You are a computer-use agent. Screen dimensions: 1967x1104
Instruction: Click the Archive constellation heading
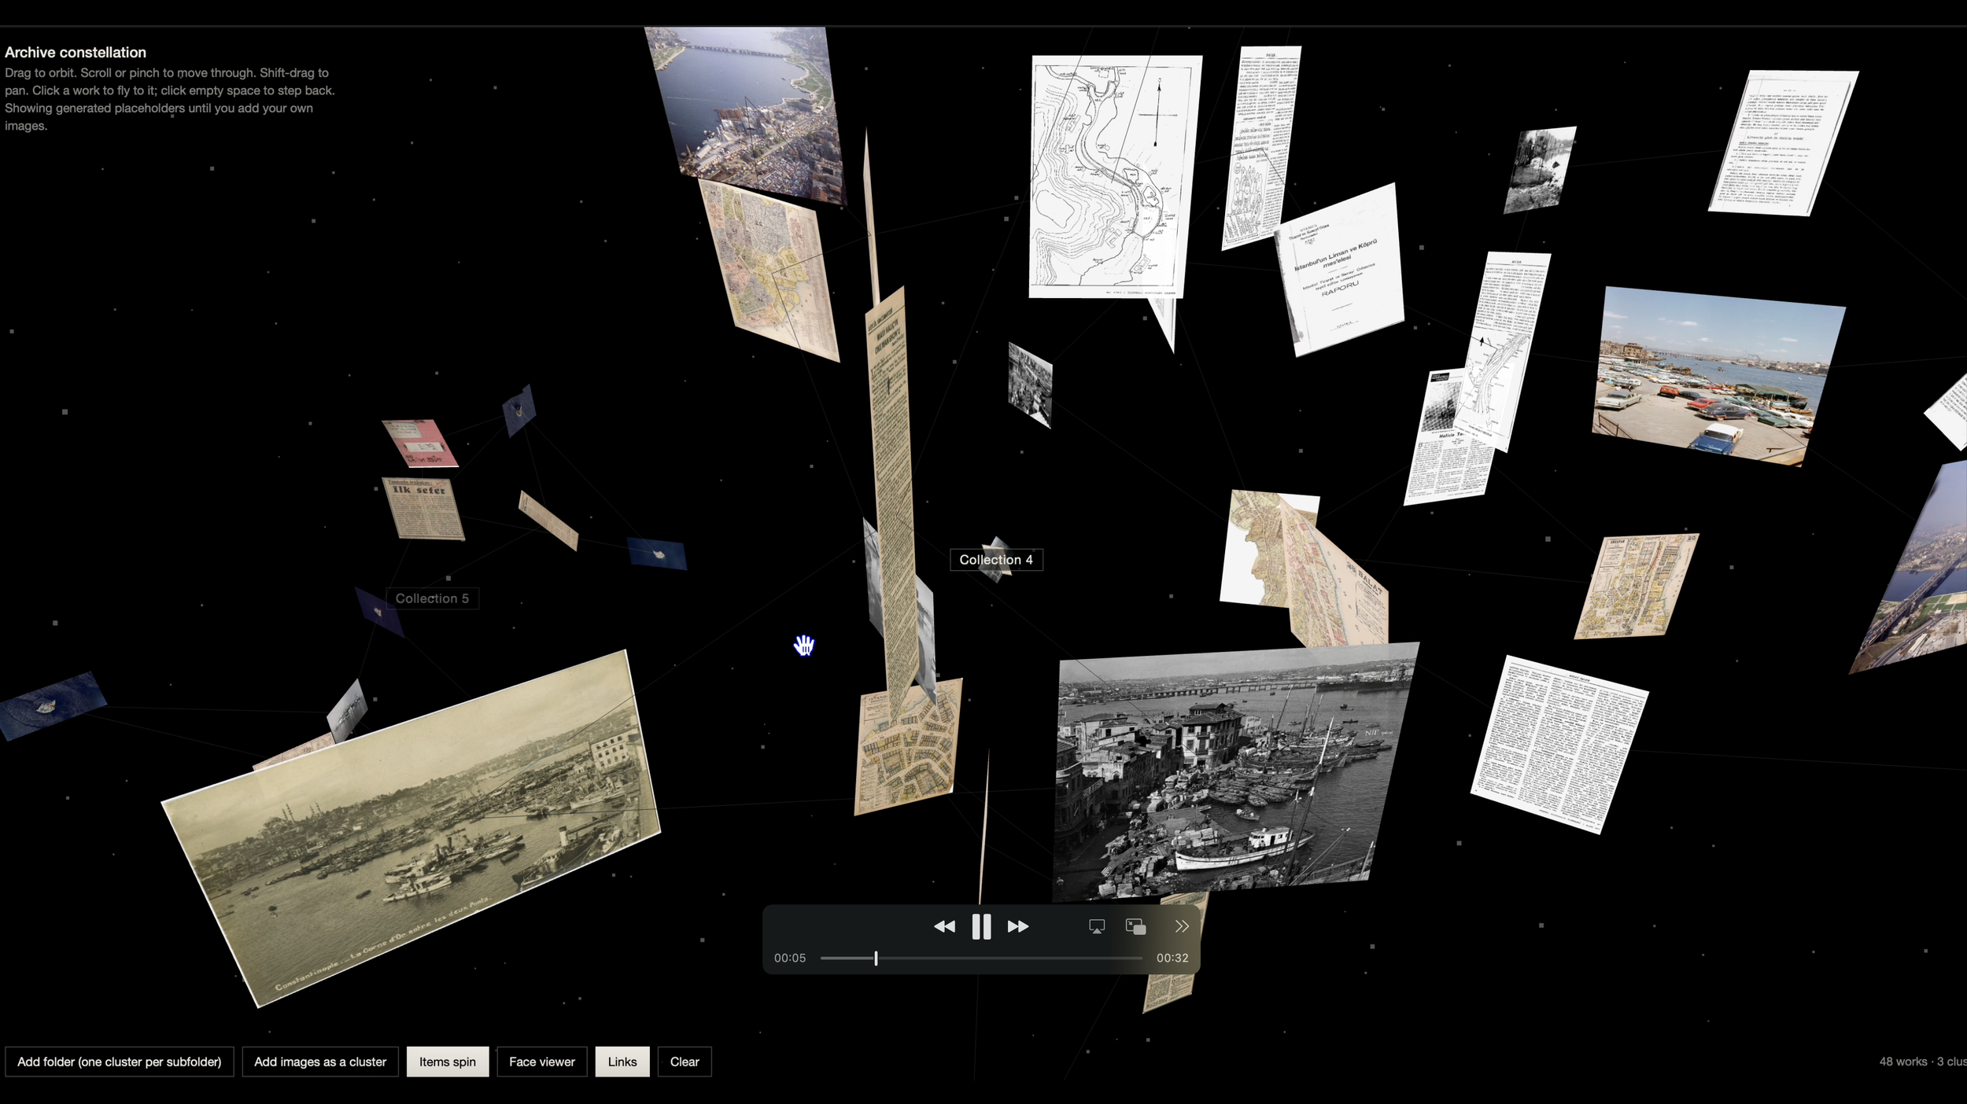pos(76,53)
